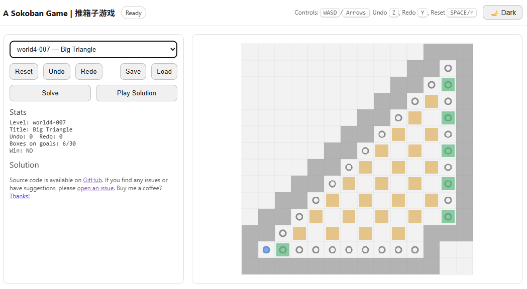Click the bottom-right goal ring in the bottom row
Viewport: 527px width, 289px height.
click(415, 249)
